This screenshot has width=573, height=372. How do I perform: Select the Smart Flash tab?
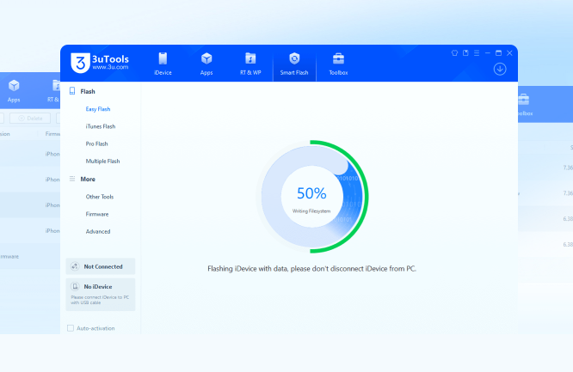coord(294,64)
